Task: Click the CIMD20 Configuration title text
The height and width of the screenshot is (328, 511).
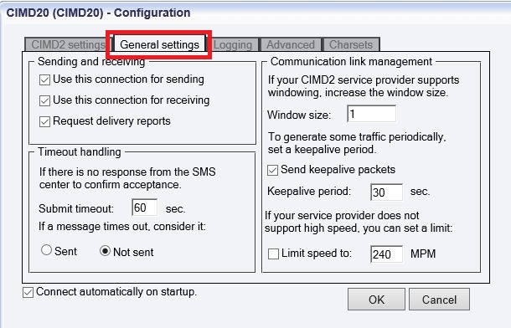Action: pos(98,13)
